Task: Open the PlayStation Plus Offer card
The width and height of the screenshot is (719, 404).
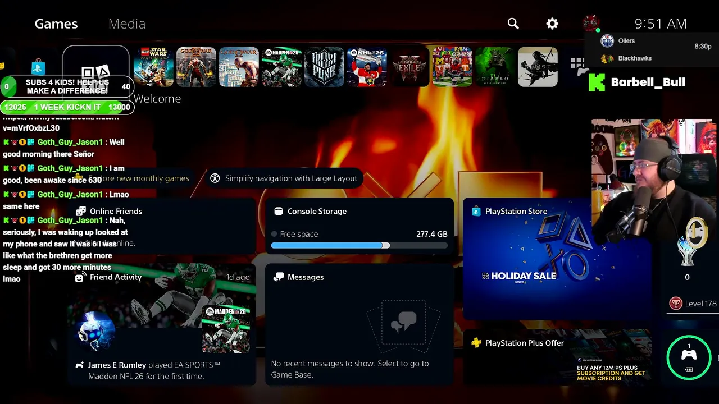Action: pyautogui.click(x=557, y=357)
